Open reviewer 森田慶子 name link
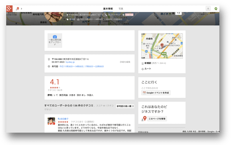This screenshot has width=231, height=145. tap(64, 119)
